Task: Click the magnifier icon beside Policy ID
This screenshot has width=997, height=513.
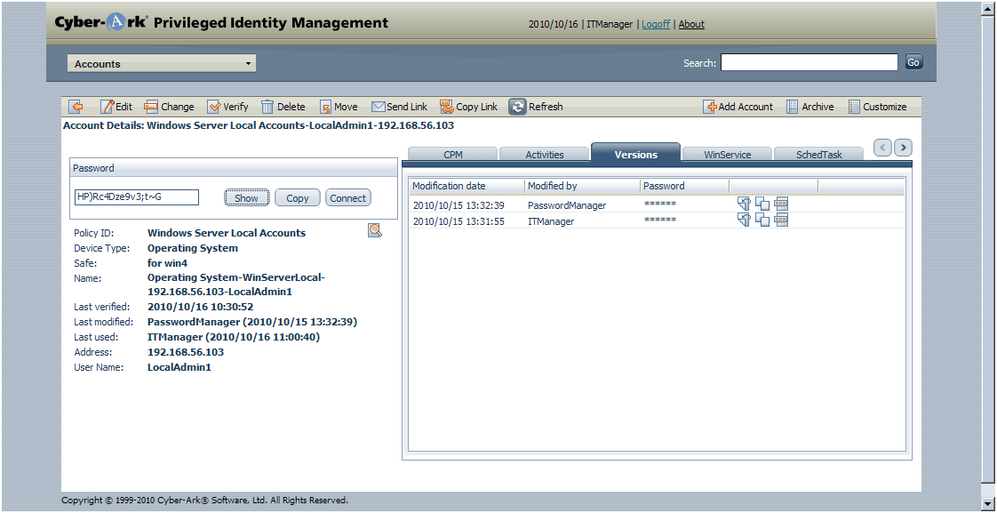Action: pyautogui.click(x=374, y=229)
